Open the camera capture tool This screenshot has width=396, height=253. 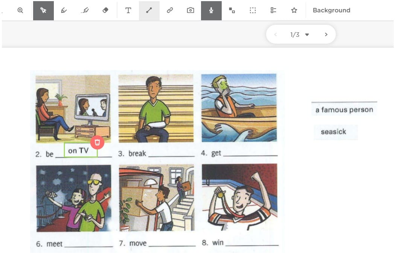pyautogui.click(x=190, y=11)
